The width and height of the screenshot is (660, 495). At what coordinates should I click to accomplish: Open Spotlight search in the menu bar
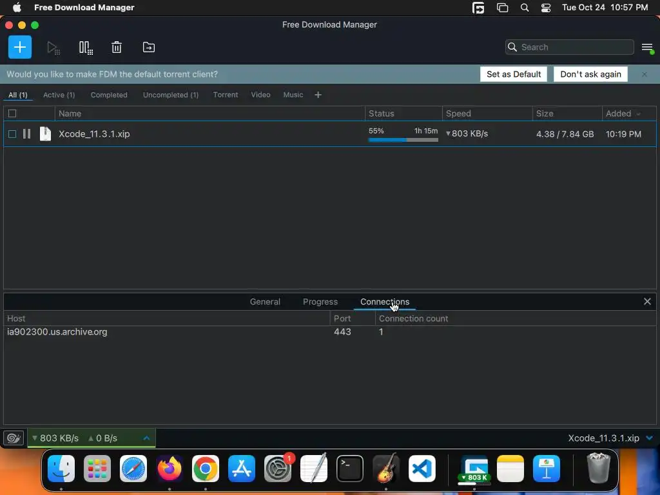525,8
